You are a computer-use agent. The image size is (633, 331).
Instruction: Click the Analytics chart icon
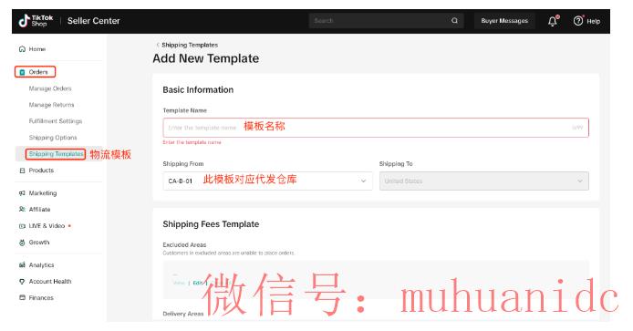pos(22,265)
